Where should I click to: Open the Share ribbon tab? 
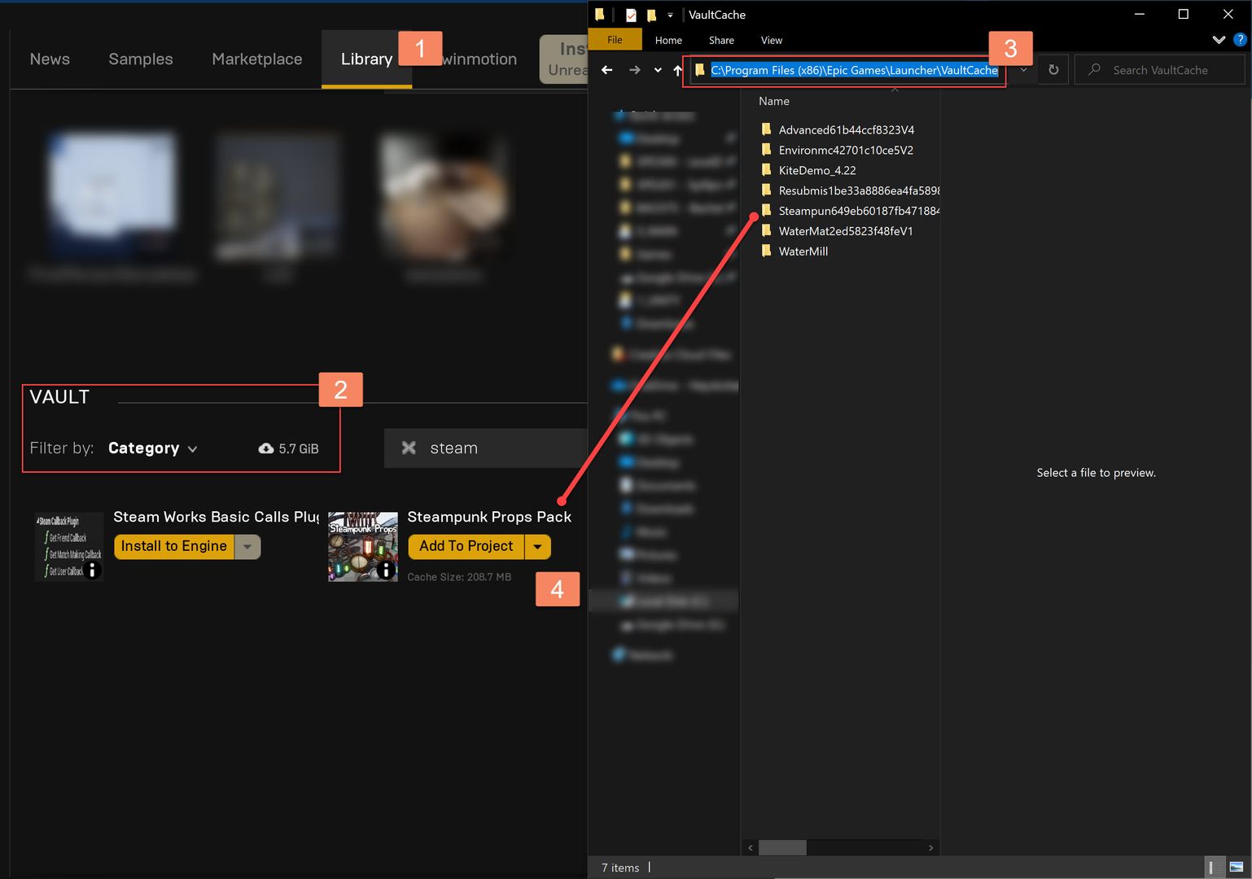click(721, 40)
